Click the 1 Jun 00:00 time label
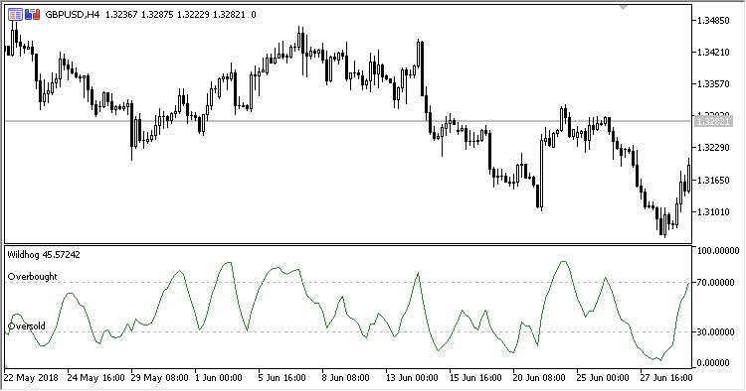 point(219,378)
